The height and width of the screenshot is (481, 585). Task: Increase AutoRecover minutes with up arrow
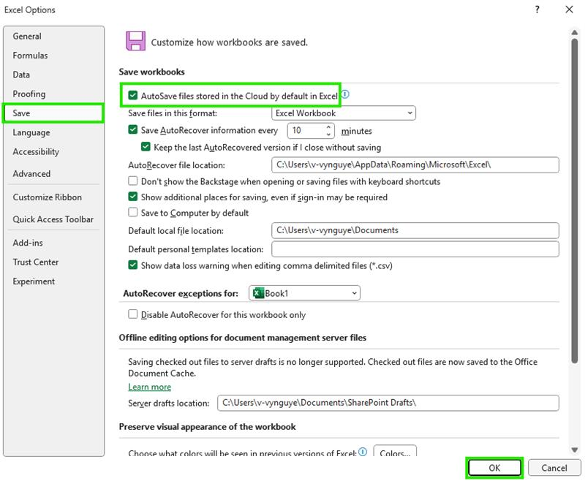pyautogui.click(x=328, y=126)
